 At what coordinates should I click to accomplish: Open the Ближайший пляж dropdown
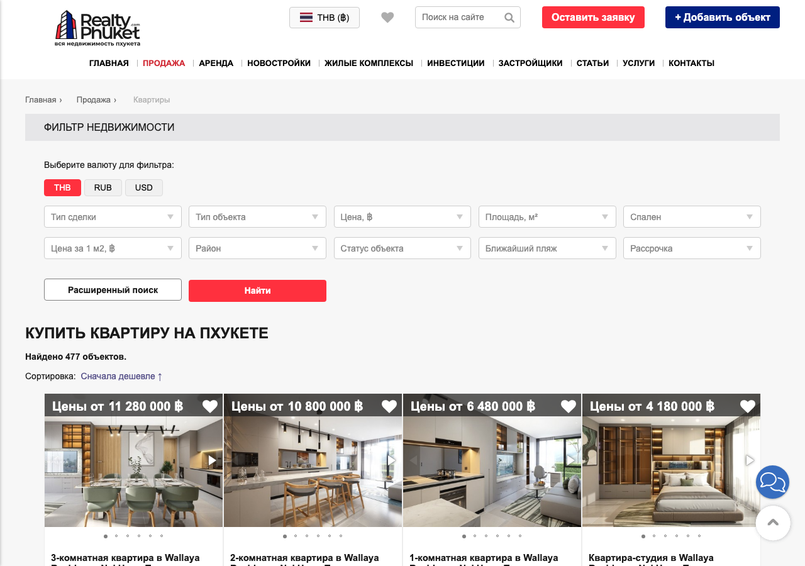(547, 248)
